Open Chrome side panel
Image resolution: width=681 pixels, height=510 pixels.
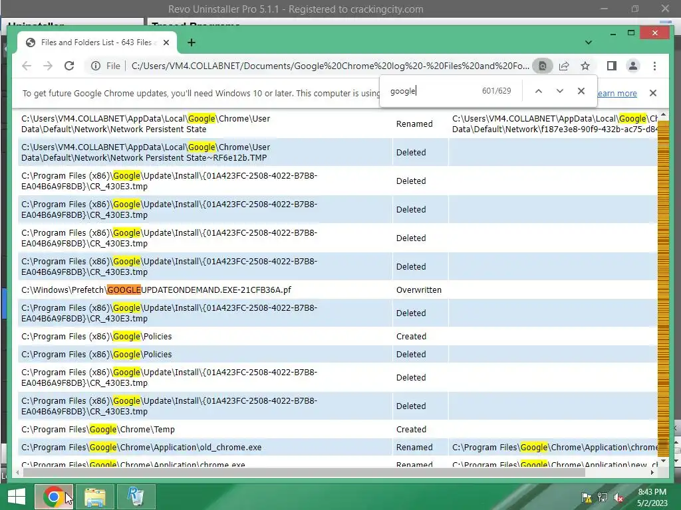point(612,66)
